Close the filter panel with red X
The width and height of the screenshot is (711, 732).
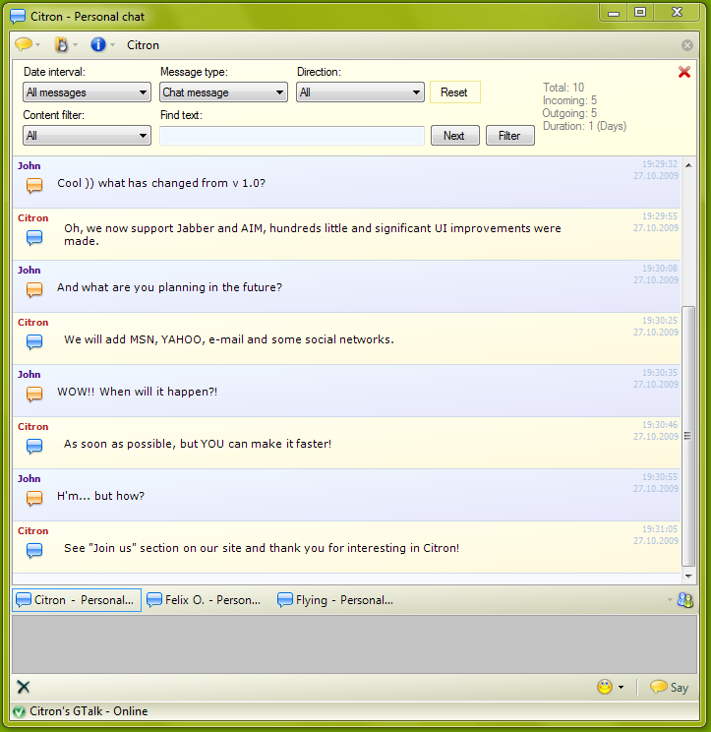tap(684, 72)
